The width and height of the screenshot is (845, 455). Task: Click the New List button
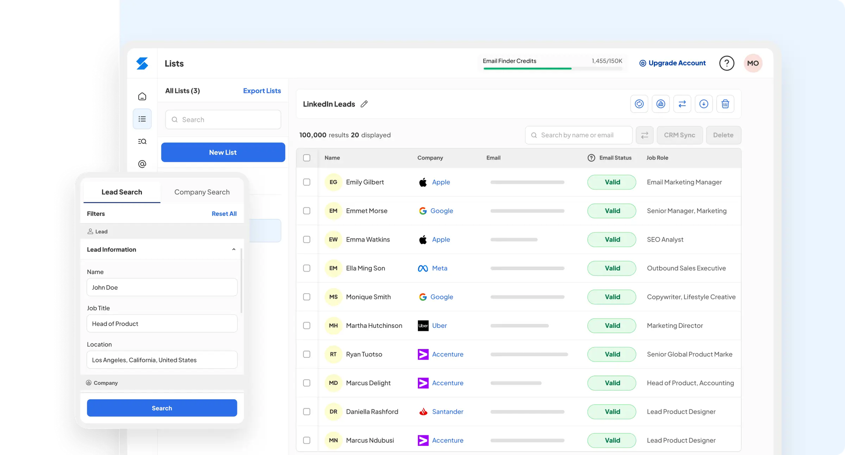[x=223, y=153]
